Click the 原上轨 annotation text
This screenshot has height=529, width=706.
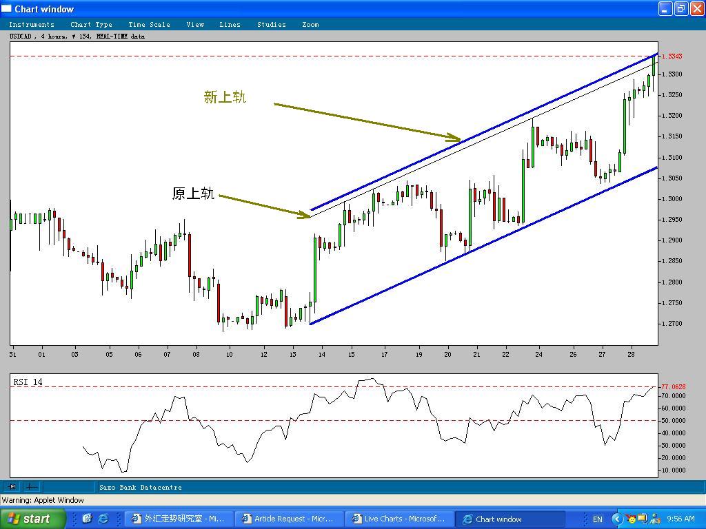pyautogui.click(x=193, y=194)
